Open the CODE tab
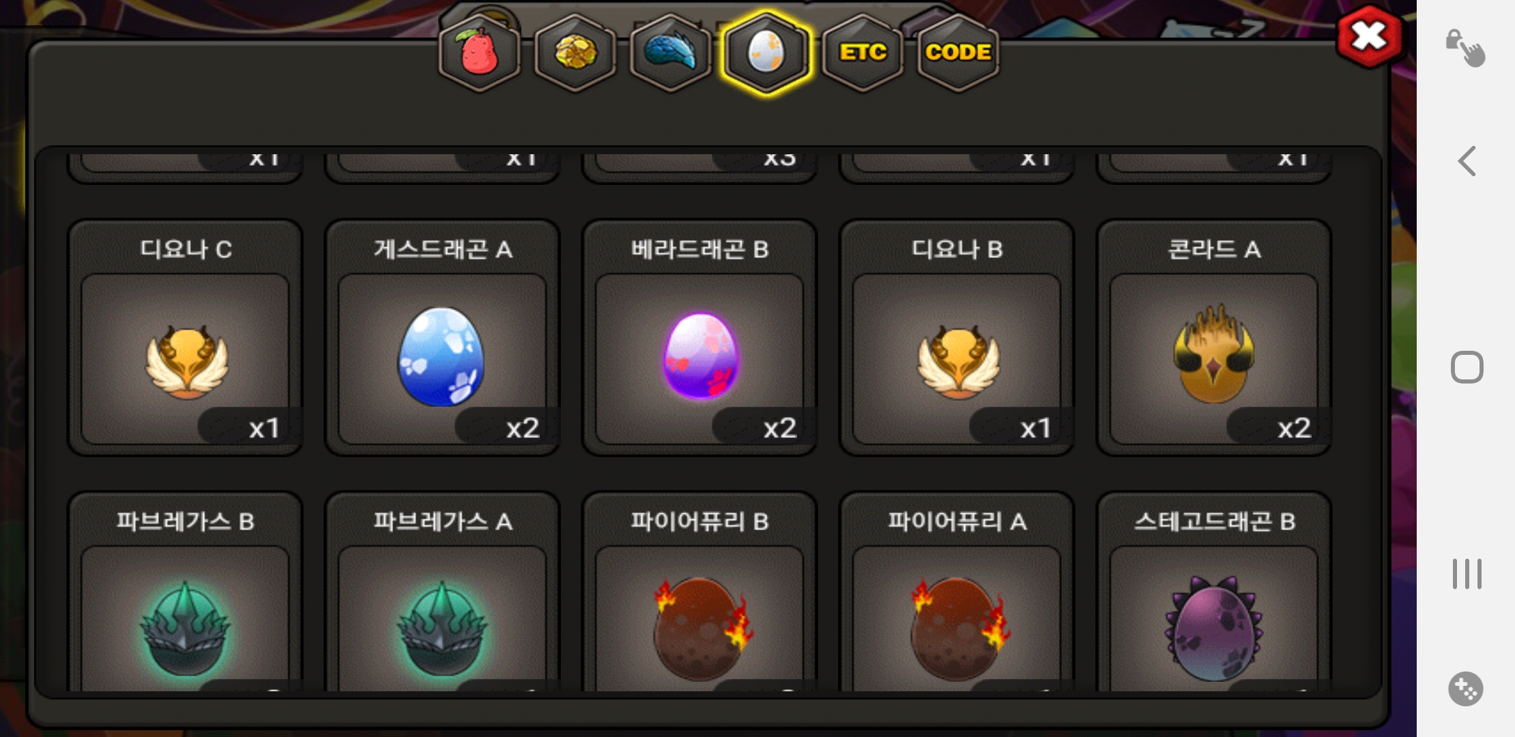Viewport: 1515px width, 737px height. pyautogui.click(x=958, y=53)
